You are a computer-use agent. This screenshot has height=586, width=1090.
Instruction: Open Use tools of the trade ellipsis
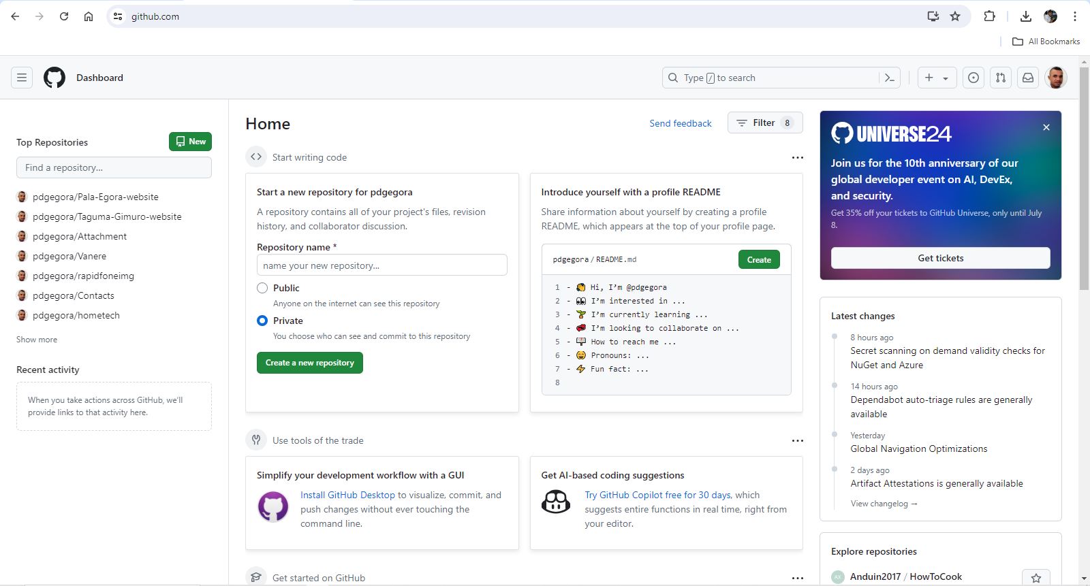pyautogui.click(x=798, y=440)
